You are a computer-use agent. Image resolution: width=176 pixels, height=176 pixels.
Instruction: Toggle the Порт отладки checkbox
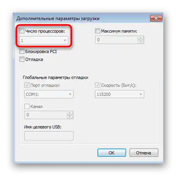coord(27,85)
